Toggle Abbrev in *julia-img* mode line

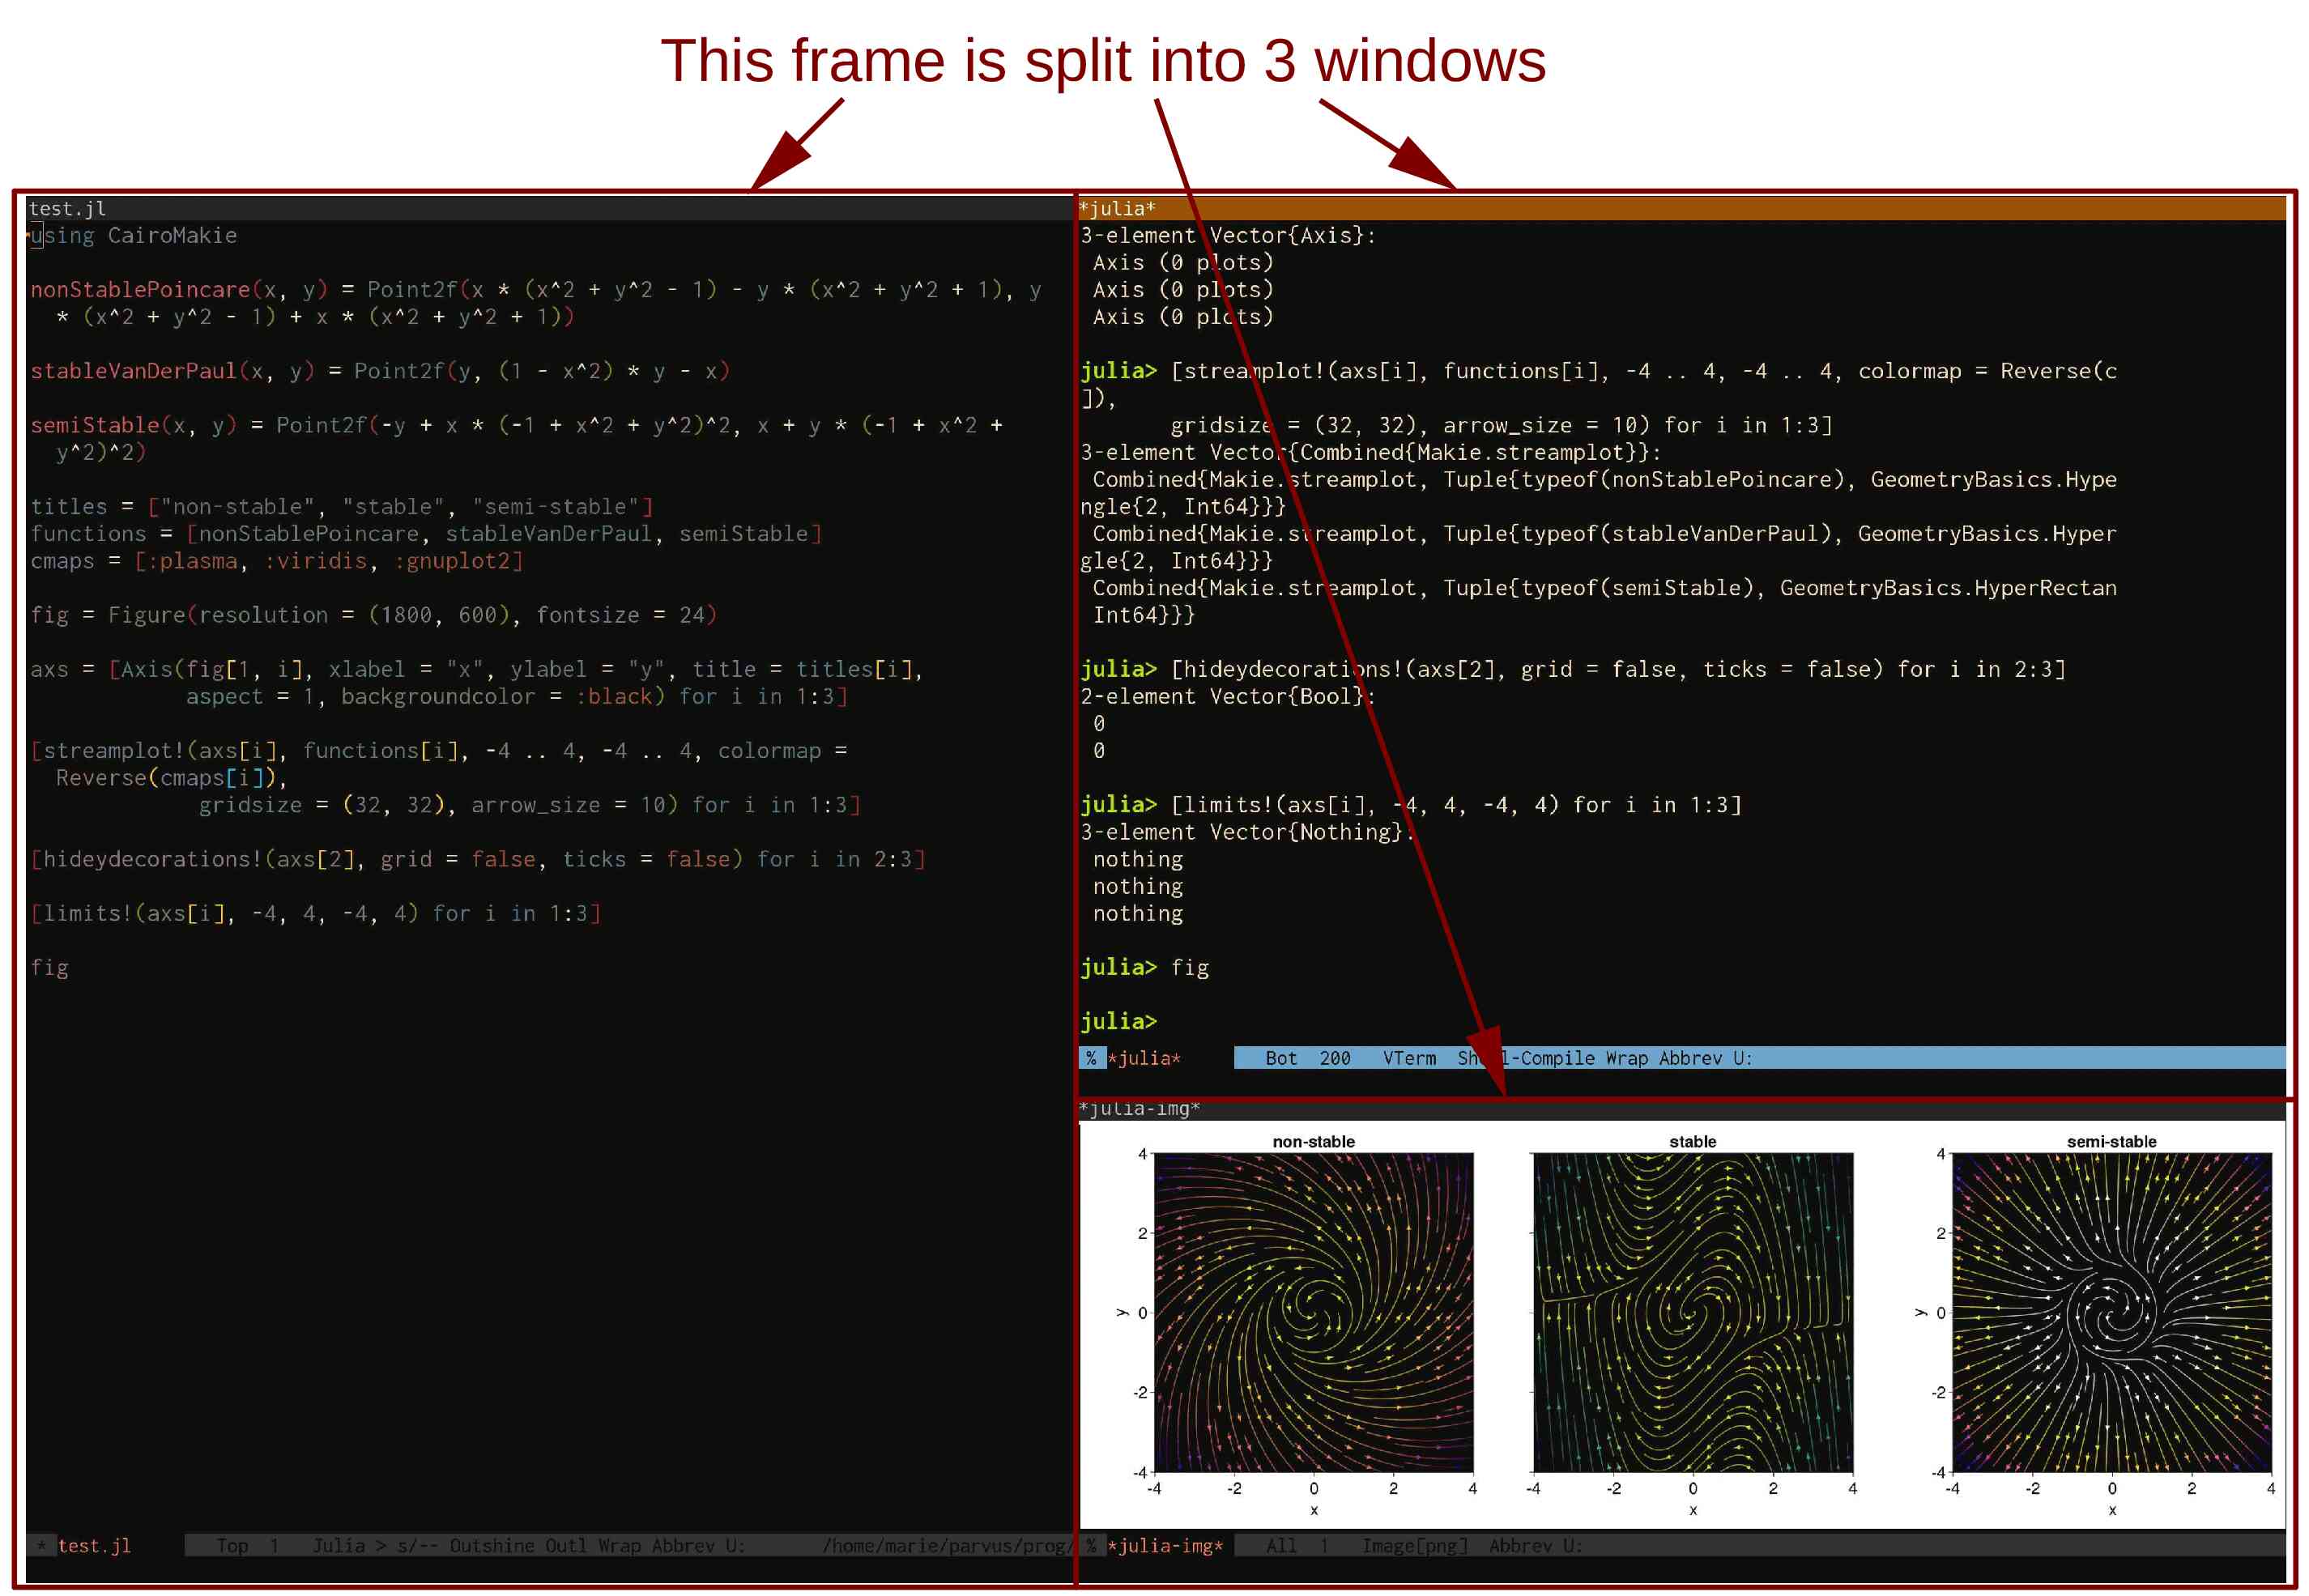(1521, 1545)
